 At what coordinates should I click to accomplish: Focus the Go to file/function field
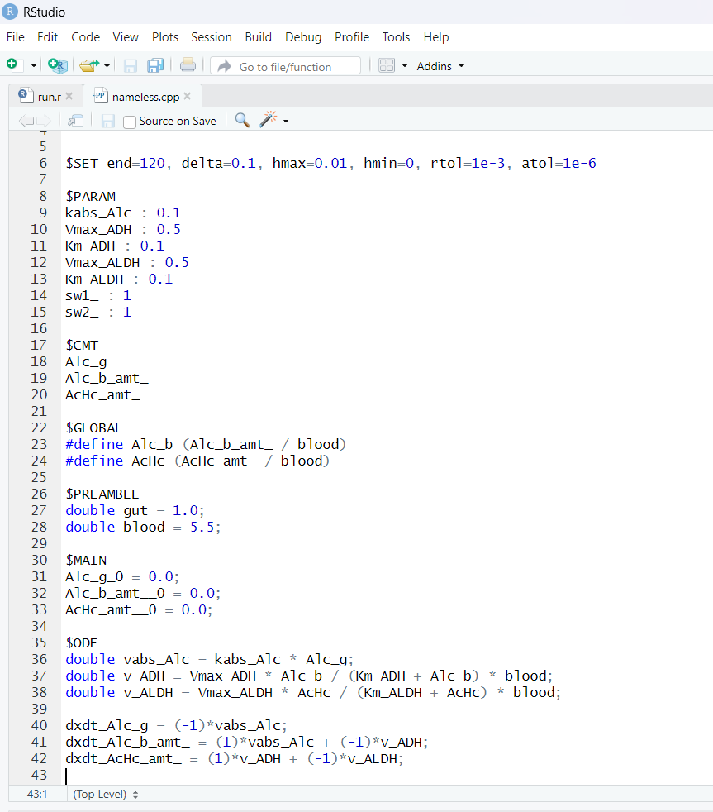pyautogui.click(x=286, y=66)
